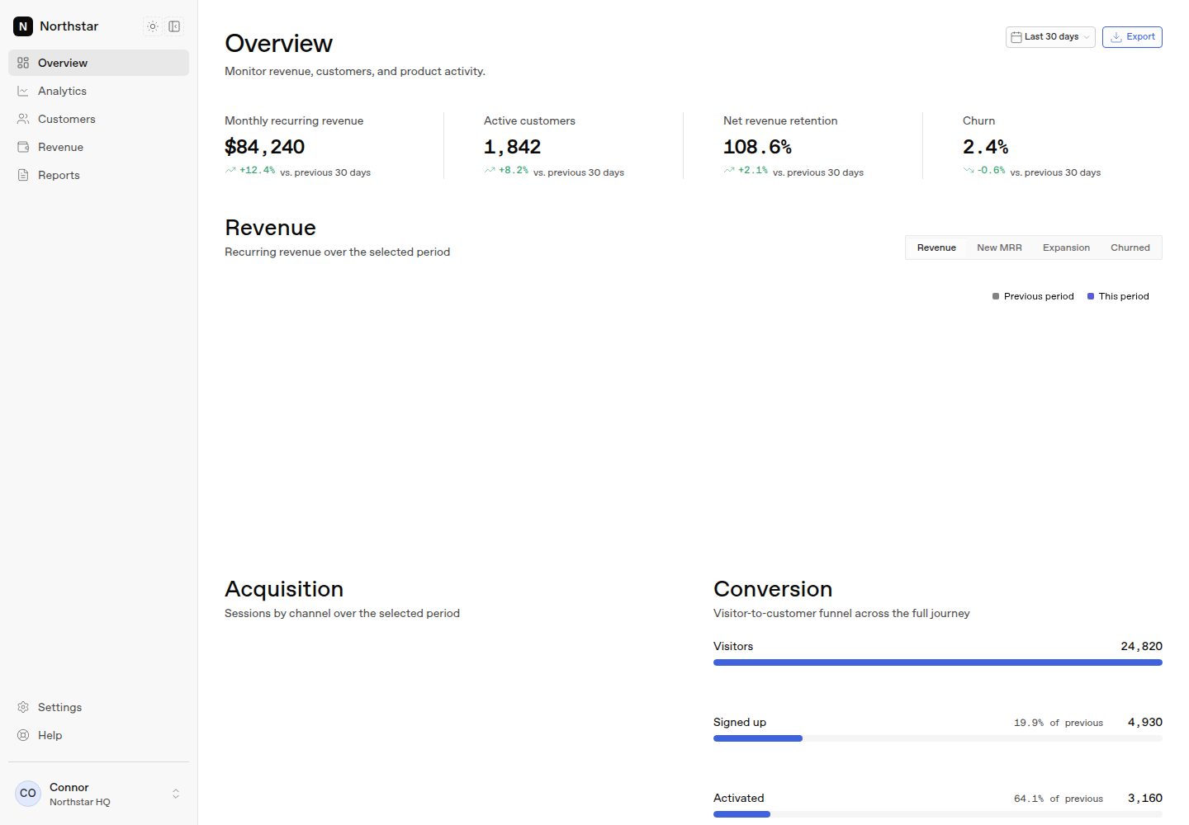Click the Help lifebuoy icon
Viewport: 1189px width, 825px height.
tap(23, 735)
